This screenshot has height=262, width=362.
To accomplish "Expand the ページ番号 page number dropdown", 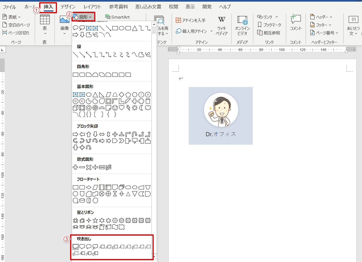I will click(x=324, y=33).
